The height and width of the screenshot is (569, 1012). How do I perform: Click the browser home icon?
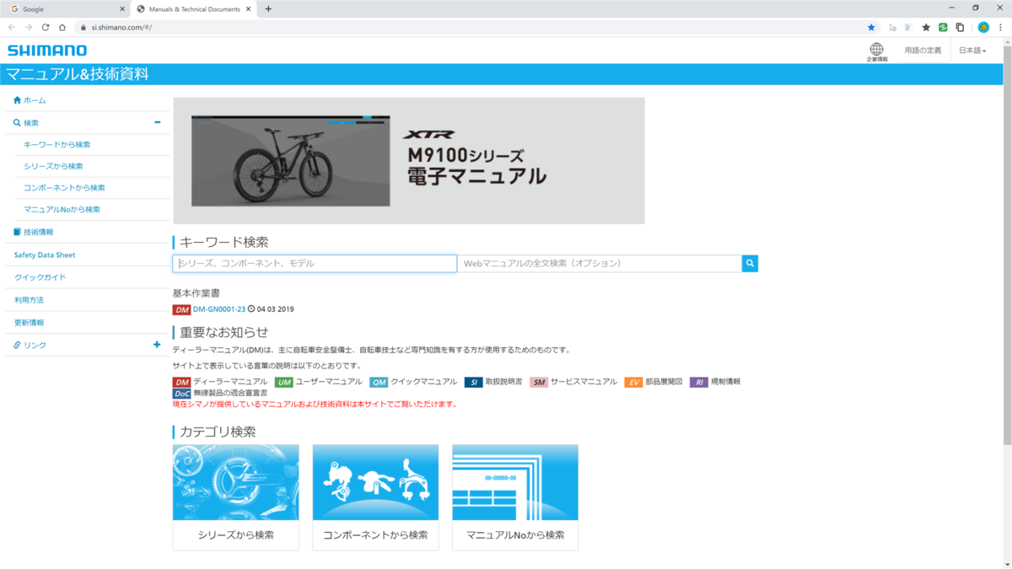tap(62, 27)
